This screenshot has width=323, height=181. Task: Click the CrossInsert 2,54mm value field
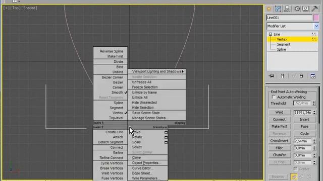coord(303,141)
